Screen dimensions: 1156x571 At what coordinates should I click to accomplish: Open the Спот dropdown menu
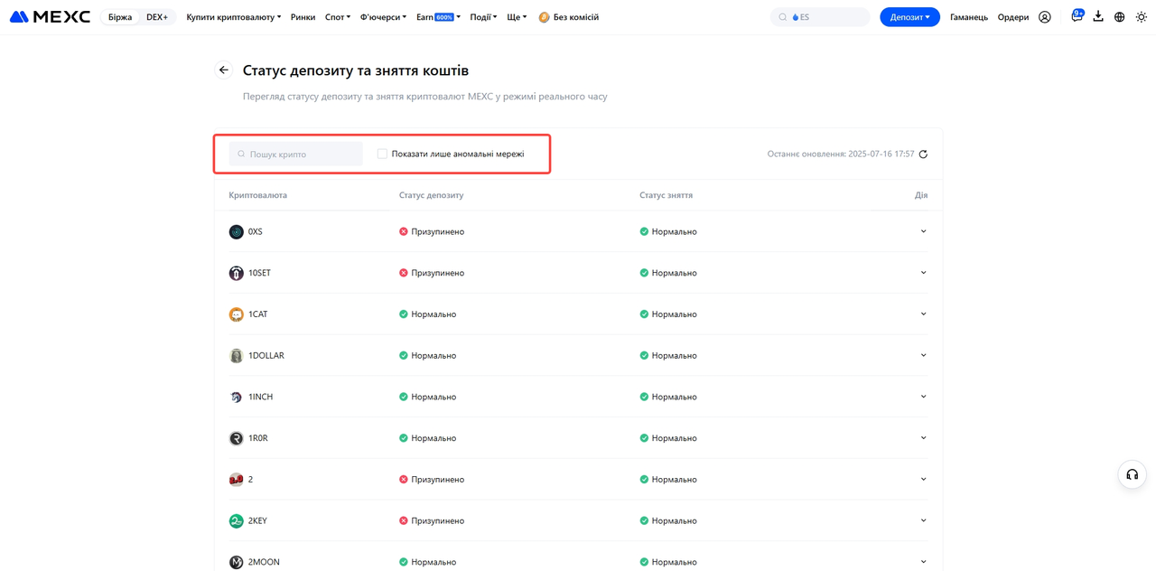tap(338, 17)
